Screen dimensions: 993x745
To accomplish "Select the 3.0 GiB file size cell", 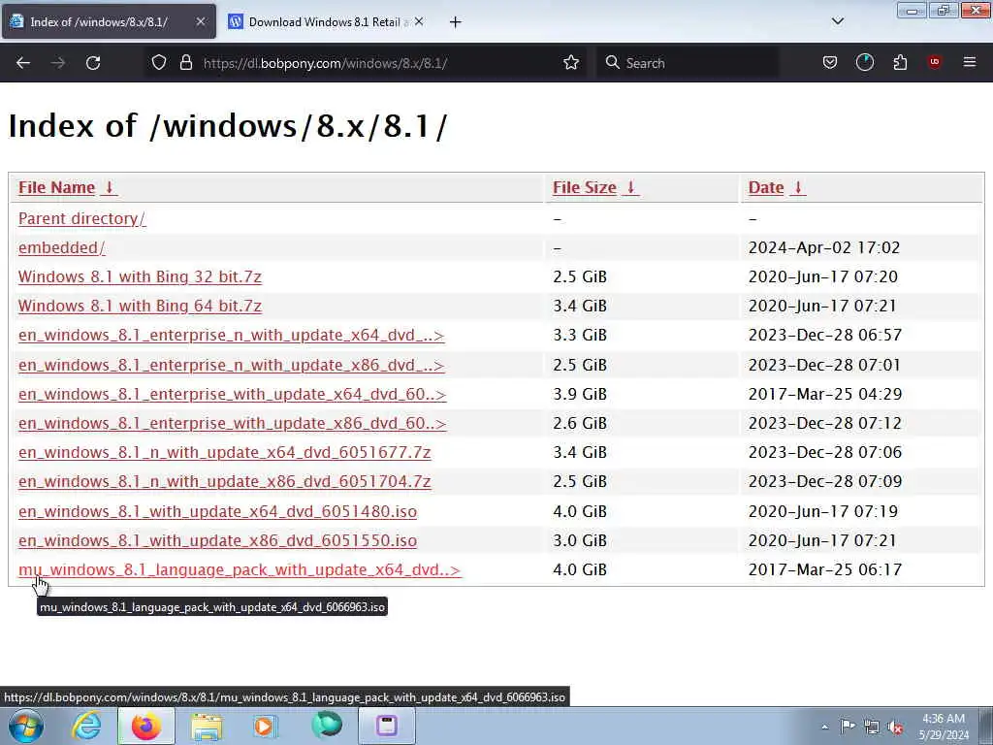I will coord(580,540).
